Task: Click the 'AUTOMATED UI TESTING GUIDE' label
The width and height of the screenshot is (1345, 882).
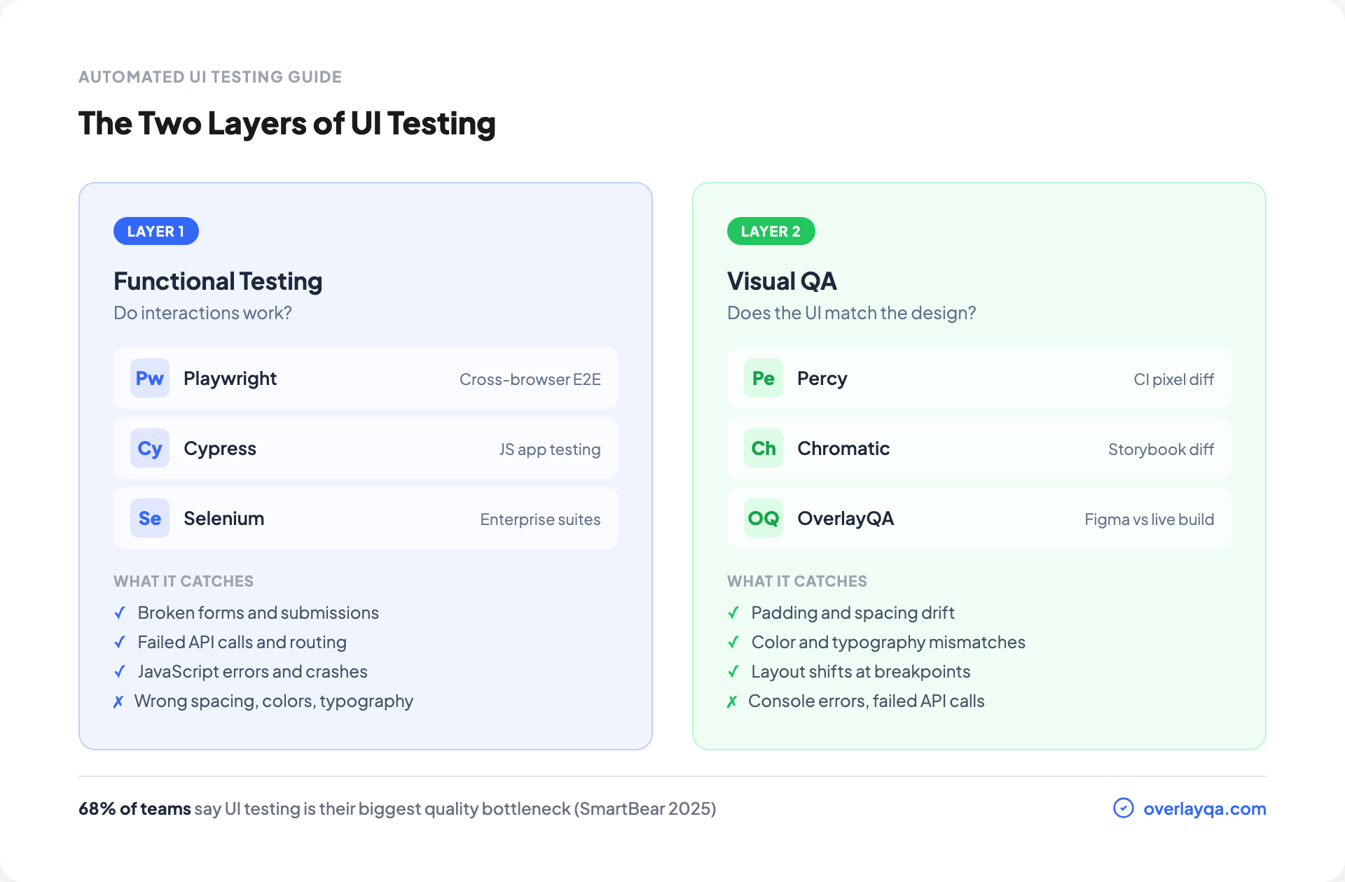Action: point(210,77)
